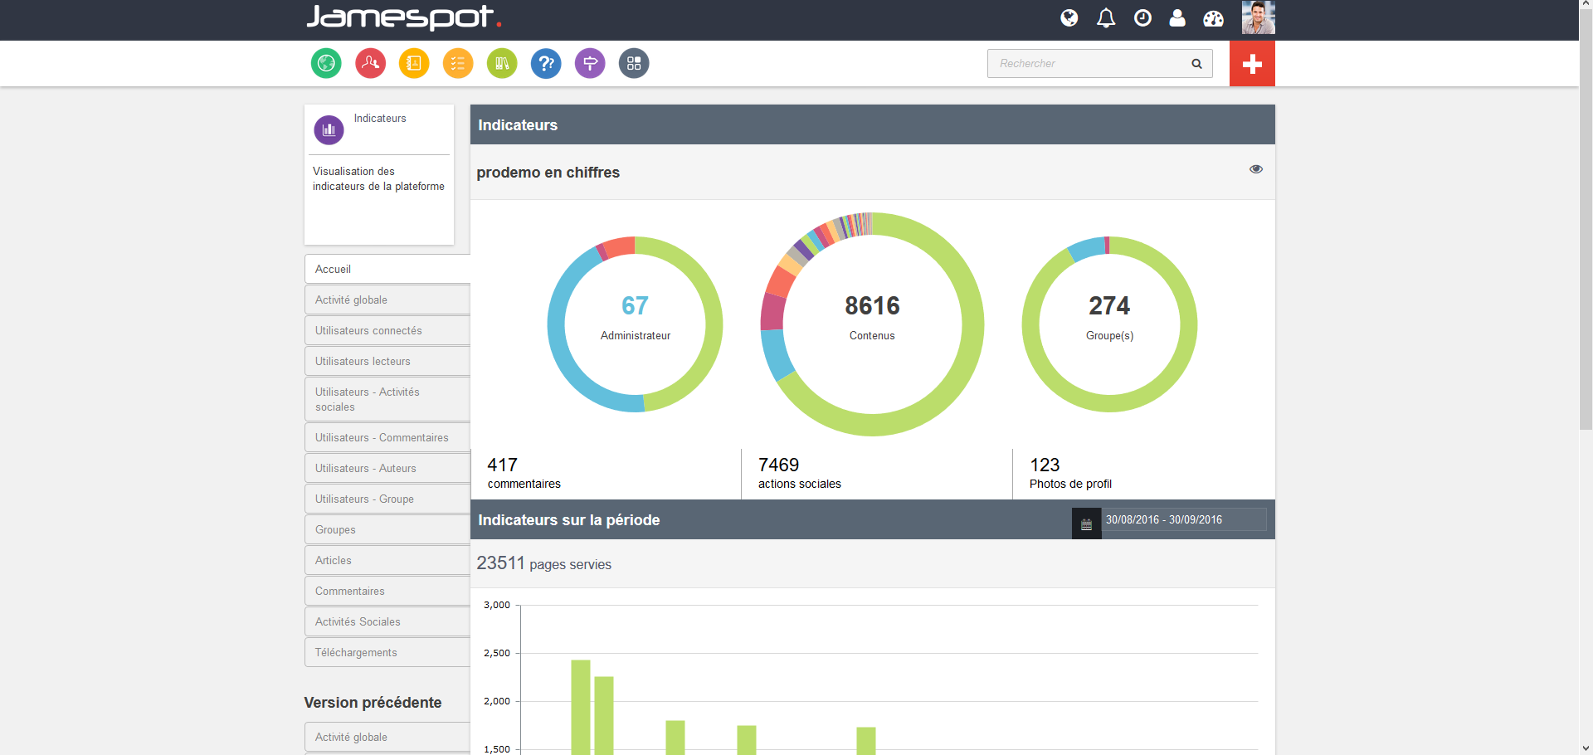Open the Groupes menu item

(387, 530)
